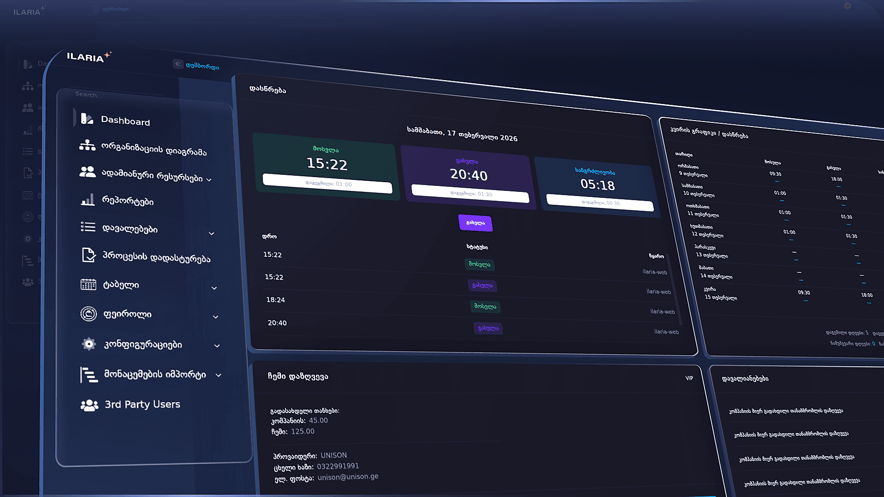Open the timesheet calendar icon
The image size is (884, 497).
(88, 284)
